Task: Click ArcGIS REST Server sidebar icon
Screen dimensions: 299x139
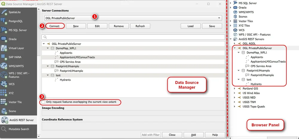Action: [4, 120]
